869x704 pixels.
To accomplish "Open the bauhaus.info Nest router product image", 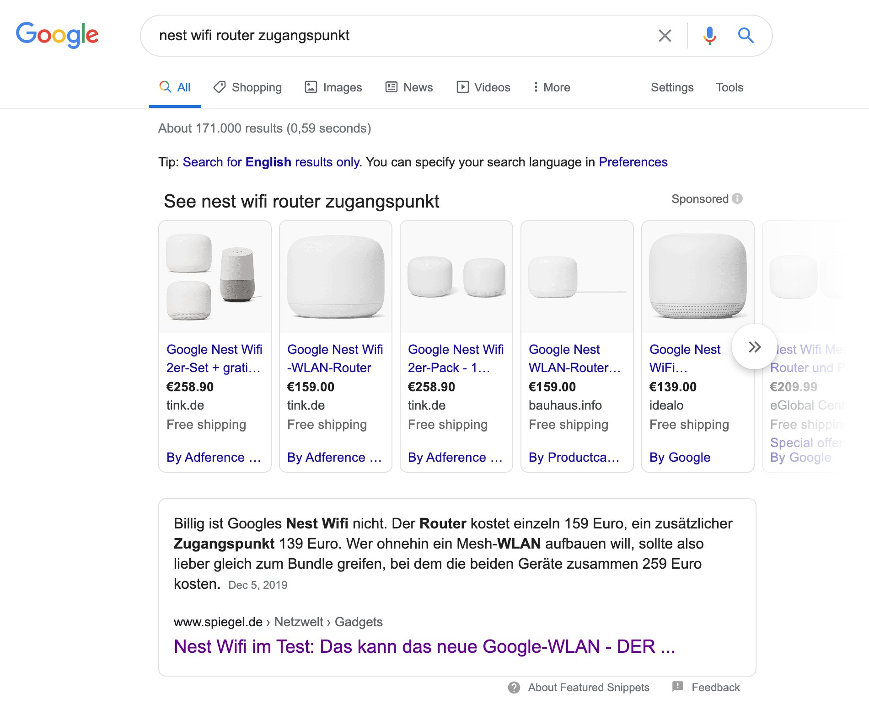I will click(x=577, y=277).
